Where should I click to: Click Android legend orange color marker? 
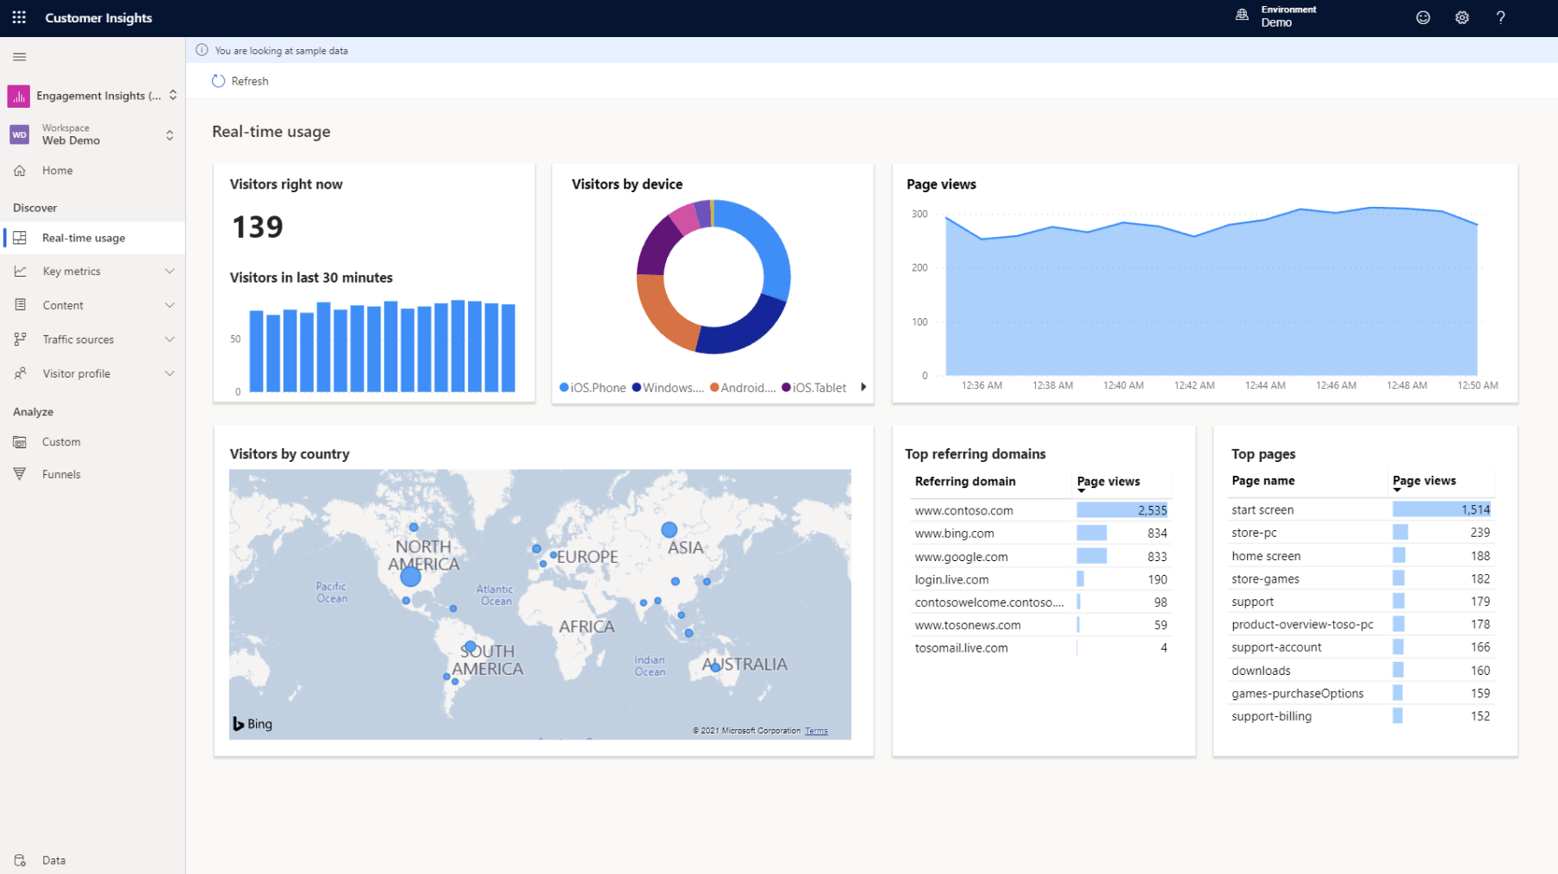tap(714, 387)
